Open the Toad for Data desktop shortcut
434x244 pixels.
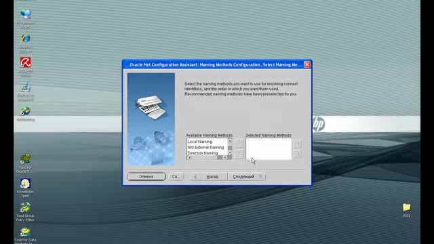[x=25, y=235]
